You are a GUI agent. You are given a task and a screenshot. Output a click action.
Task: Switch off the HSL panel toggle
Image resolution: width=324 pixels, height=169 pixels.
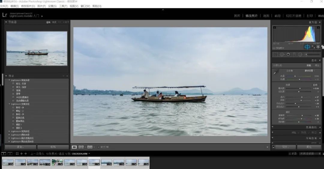click(272, 133)
